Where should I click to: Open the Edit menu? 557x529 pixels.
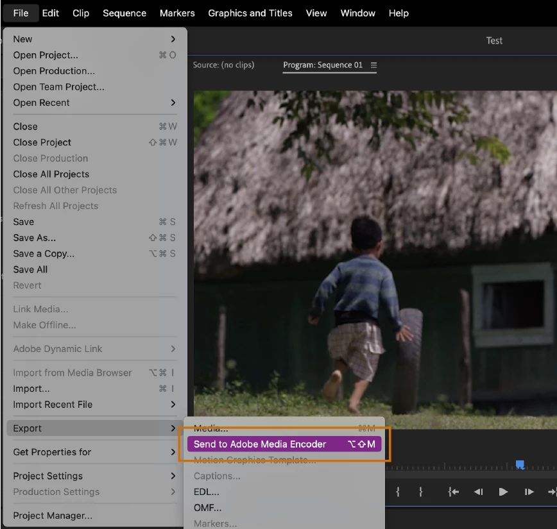pyautogui.click(x=51, y=13)
